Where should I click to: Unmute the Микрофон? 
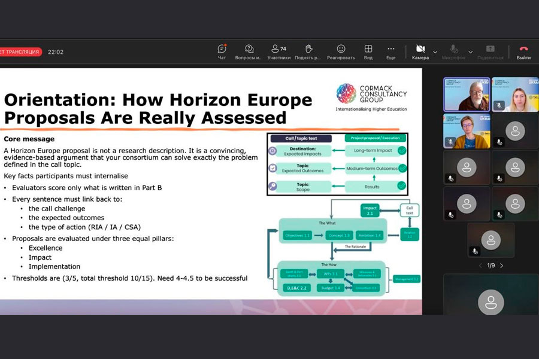454,51
